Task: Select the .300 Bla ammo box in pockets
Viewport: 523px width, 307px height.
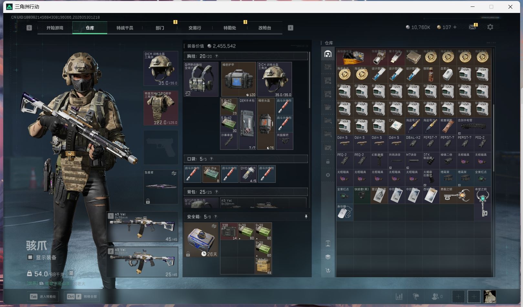Action: pyautogui.click(x=211, y=174)
